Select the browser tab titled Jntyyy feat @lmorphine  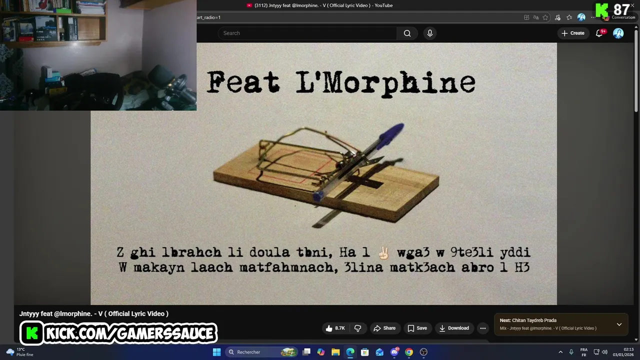coord(320,5)
